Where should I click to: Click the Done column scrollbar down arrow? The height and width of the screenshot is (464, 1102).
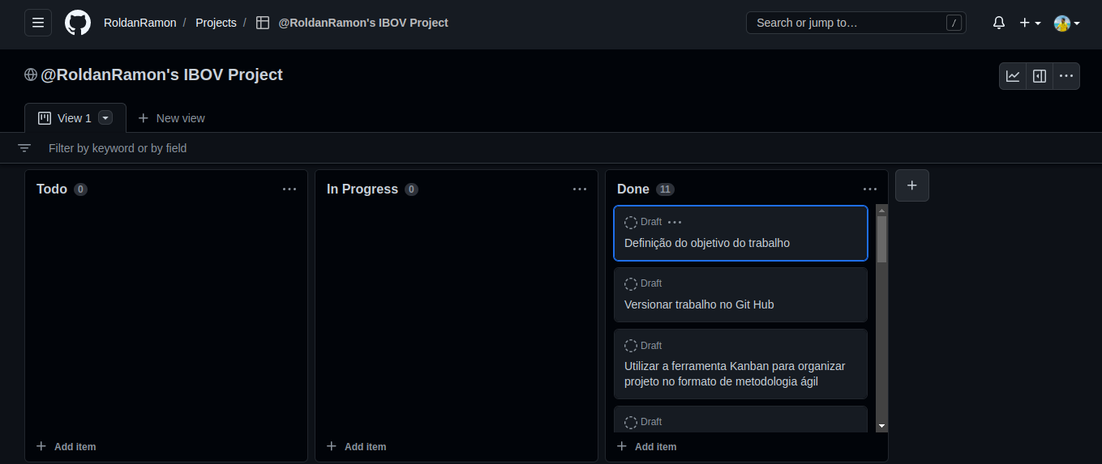(881, 426)
